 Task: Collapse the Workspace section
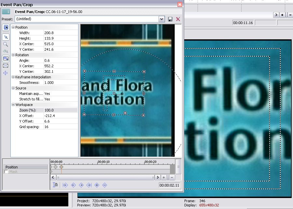[13, 105]
